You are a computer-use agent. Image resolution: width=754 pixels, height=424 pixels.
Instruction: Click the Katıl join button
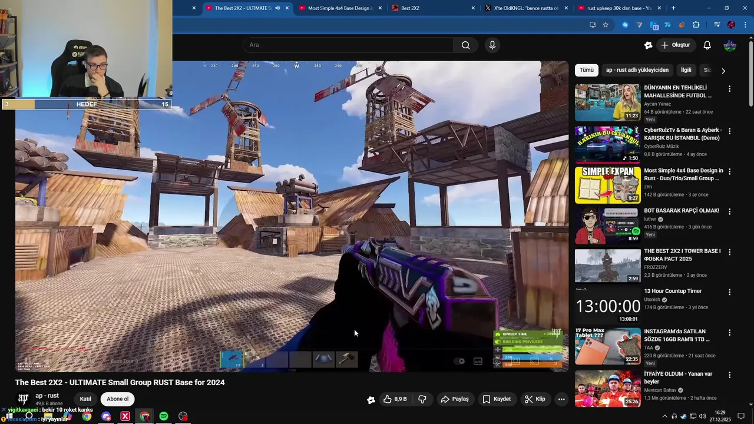[85, 399]
